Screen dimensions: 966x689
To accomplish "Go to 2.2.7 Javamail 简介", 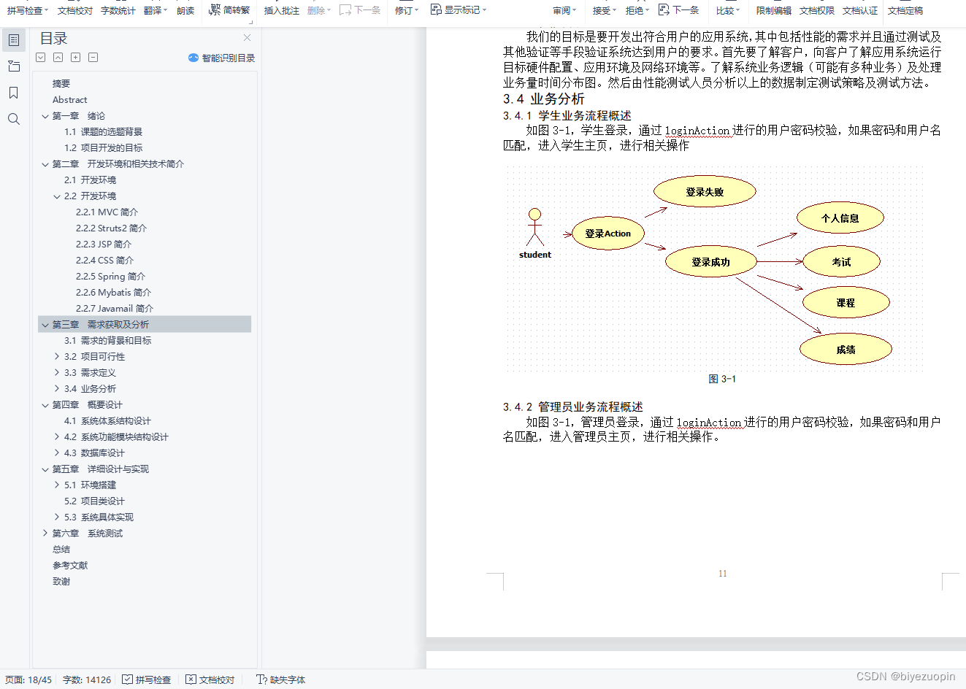I will click(115, 308).
